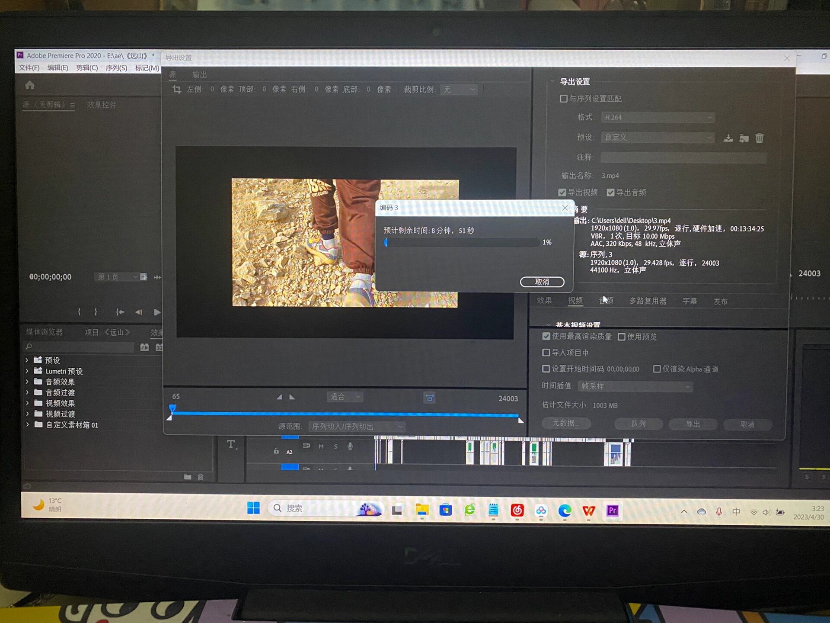Delete the export preset with trash icon
The height and width of the screenshot is (623, 830).
pyautogui.click(x=760, y=138)
